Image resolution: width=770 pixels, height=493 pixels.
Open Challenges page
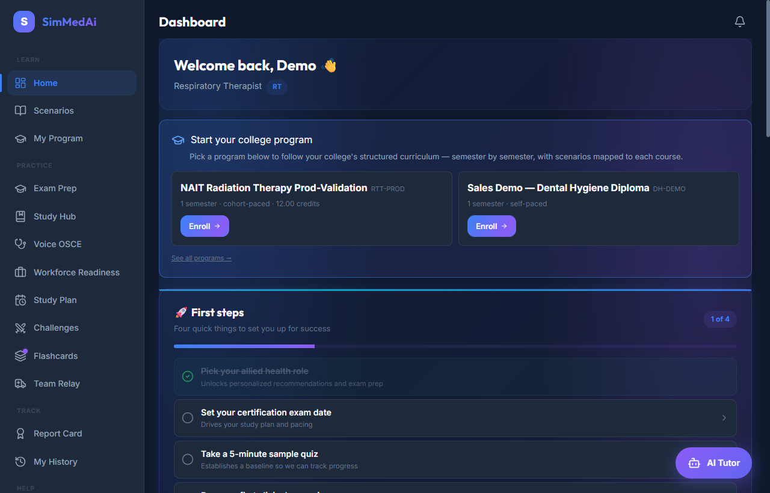tap(72, 328)
